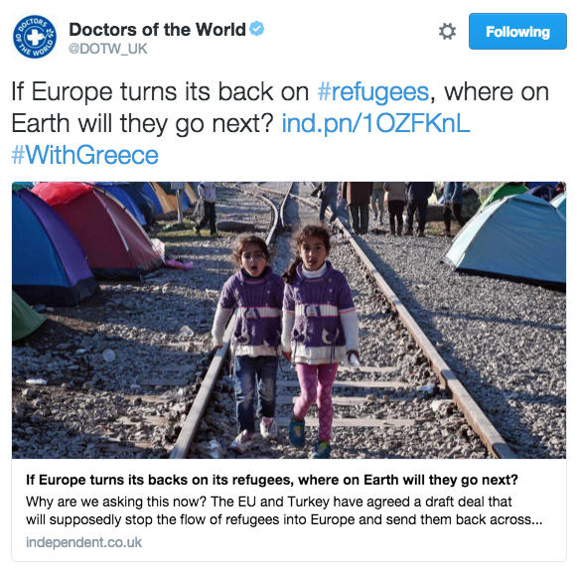
Task: Click the red tent in the preview photo
Action: [99, 230]
